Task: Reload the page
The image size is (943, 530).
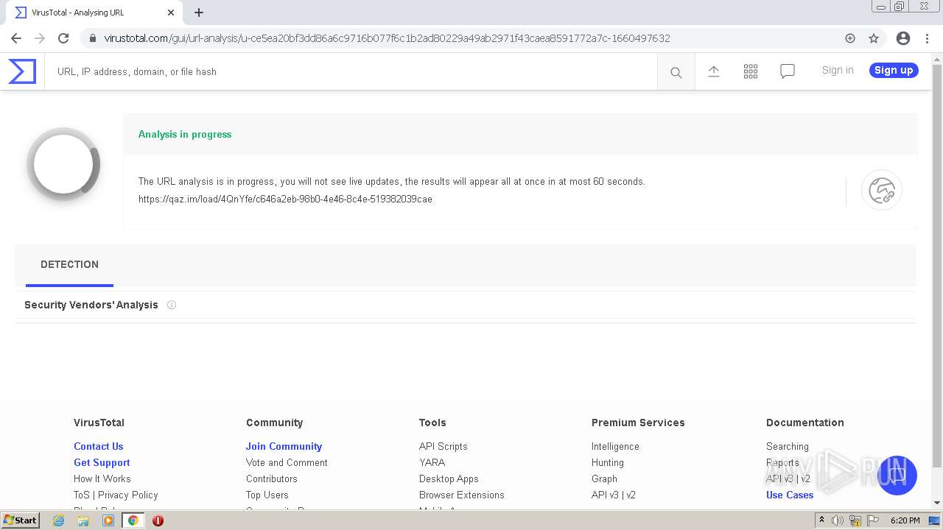Action: [x=63, y=38]
